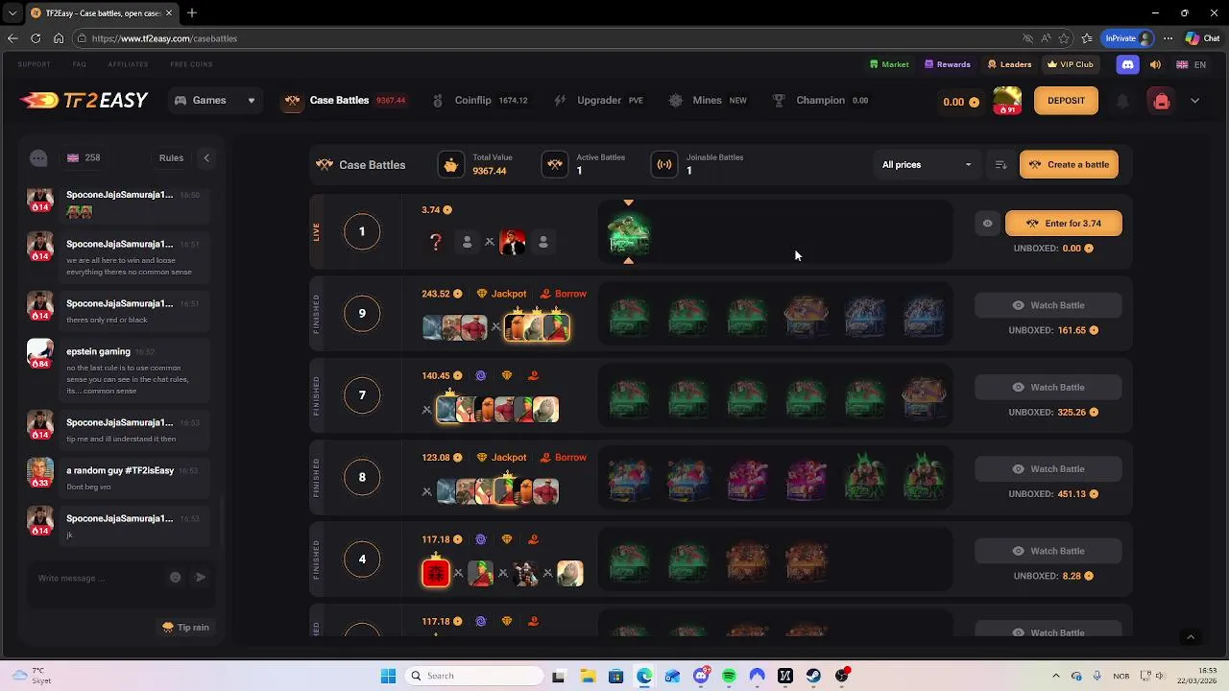
Task: Switch to the Upgrader tab
Action: click(x=597, y=100)
